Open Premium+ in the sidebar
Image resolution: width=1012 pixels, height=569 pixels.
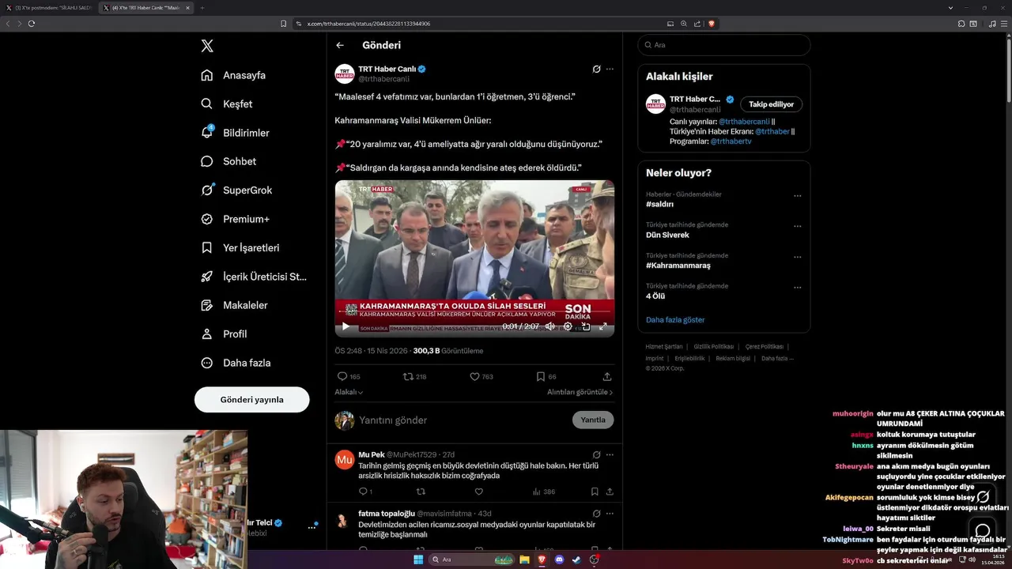[x=235, y=219]
